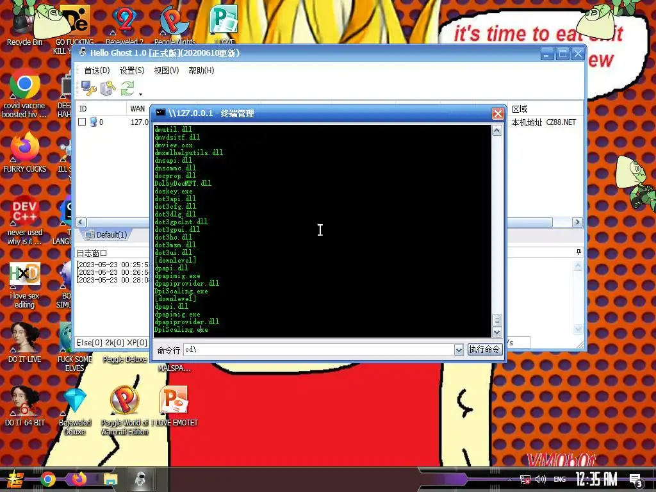
Task: Click the computer-with-wrench toolbar icon
Action: 88,88
